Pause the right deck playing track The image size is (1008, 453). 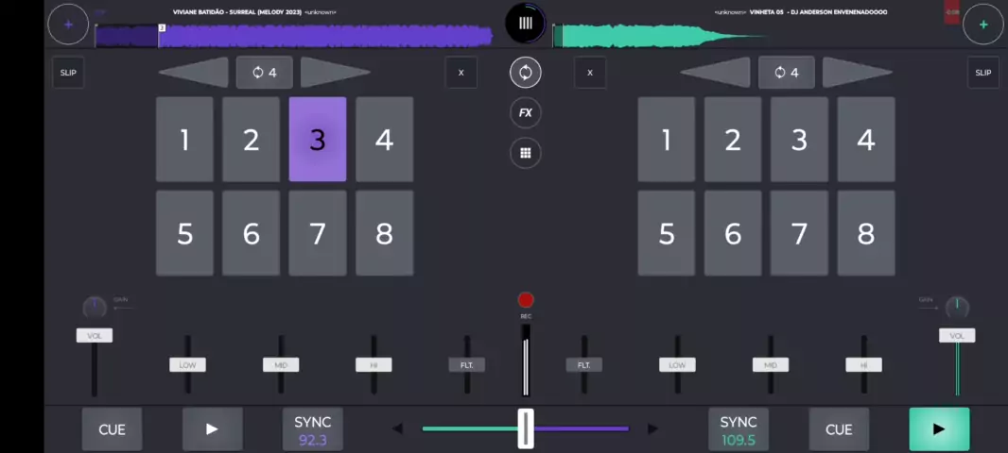point(938,429)
